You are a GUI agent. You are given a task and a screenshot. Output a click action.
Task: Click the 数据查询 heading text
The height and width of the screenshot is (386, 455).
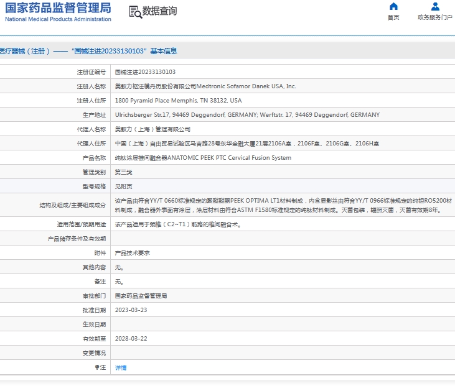(159, 11)
